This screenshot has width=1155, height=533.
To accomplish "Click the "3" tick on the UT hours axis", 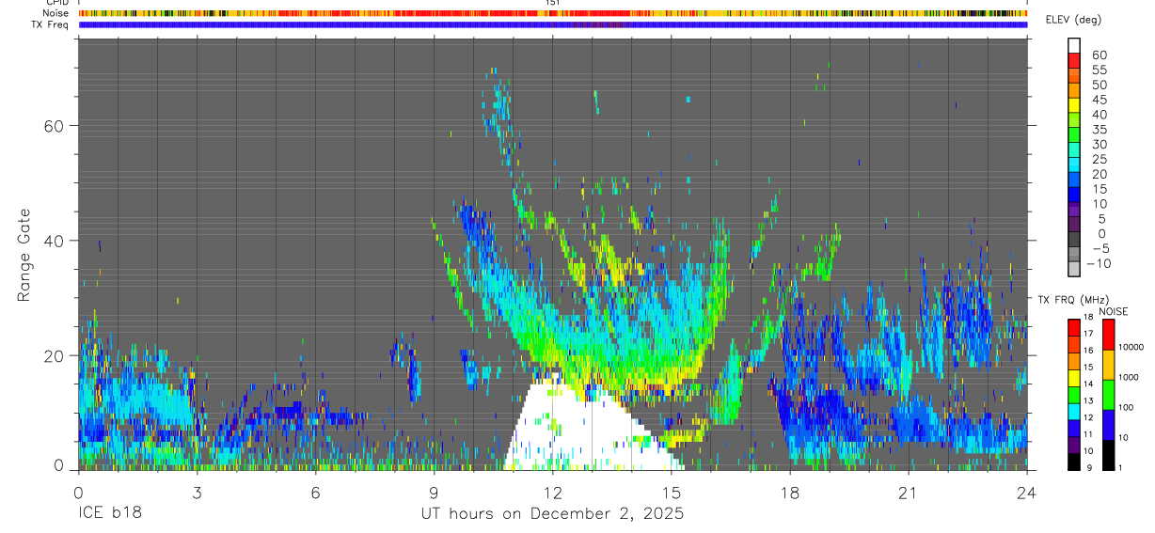I will coord(197,493).
